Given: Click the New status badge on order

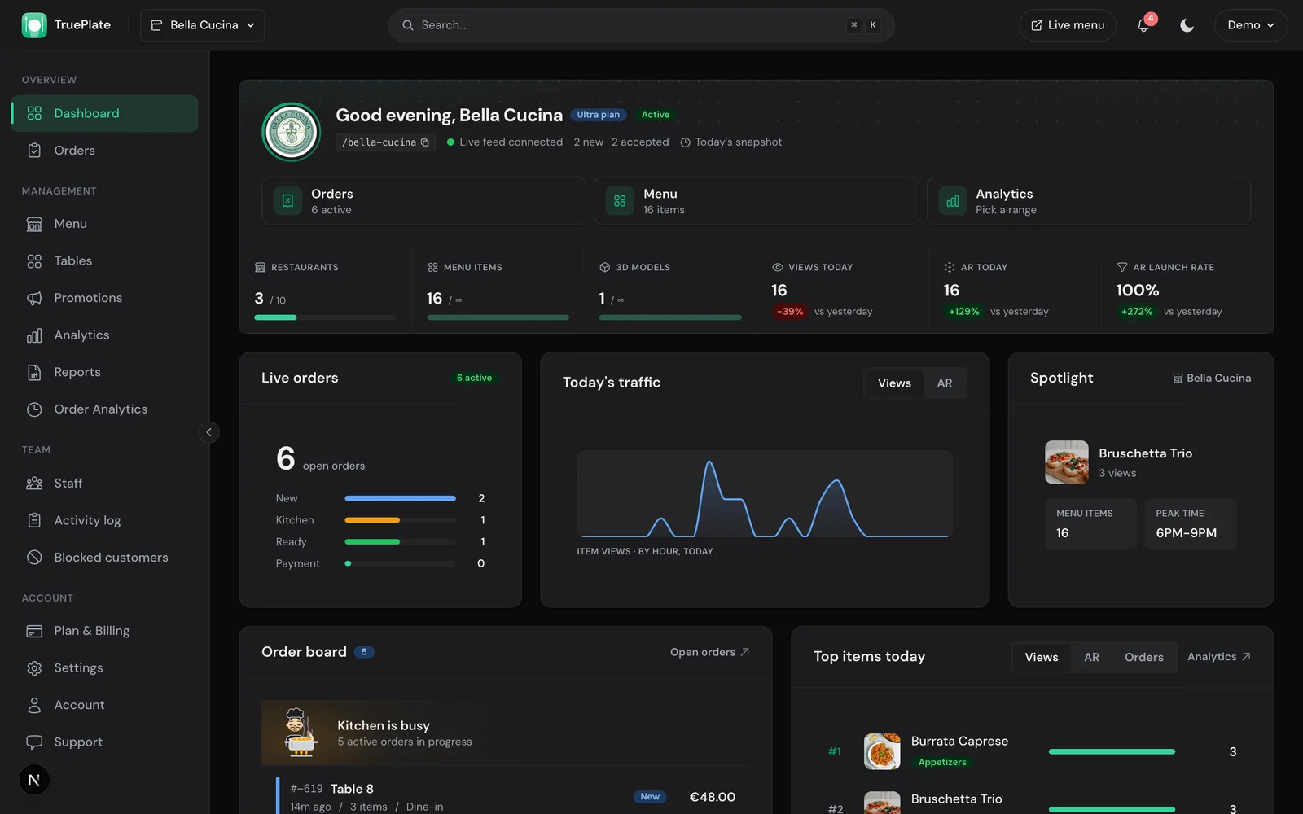Looking at the screenshot, I should 650,797.
